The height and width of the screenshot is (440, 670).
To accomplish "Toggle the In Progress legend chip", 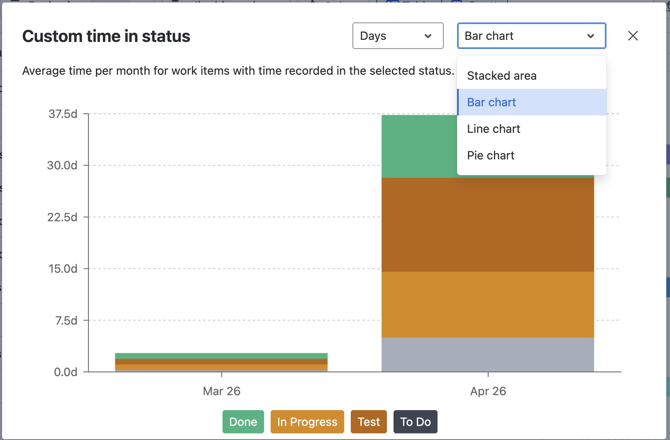I will (x=307, y=422).
